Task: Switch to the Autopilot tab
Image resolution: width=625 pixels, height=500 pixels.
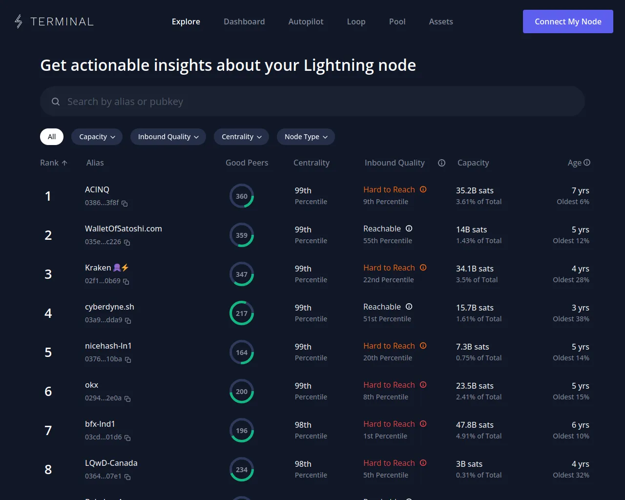Action: click(306, 21)
